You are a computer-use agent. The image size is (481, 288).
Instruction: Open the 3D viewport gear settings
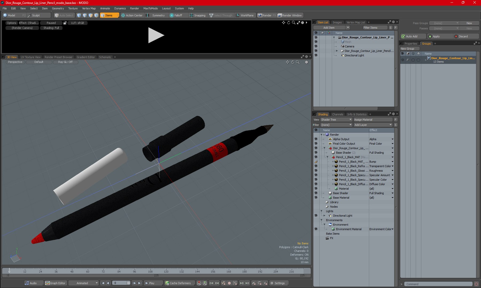click(307, 62)
